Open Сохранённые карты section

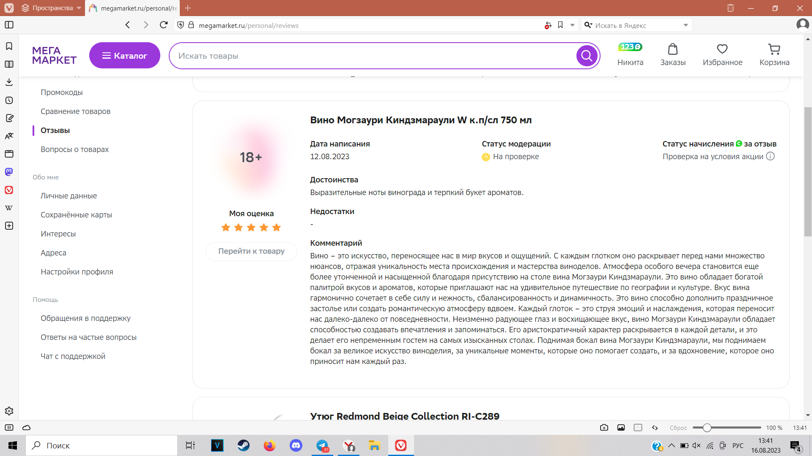click(77, 215)
